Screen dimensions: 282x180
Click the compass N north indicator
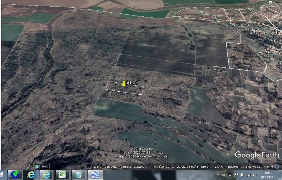270,3
